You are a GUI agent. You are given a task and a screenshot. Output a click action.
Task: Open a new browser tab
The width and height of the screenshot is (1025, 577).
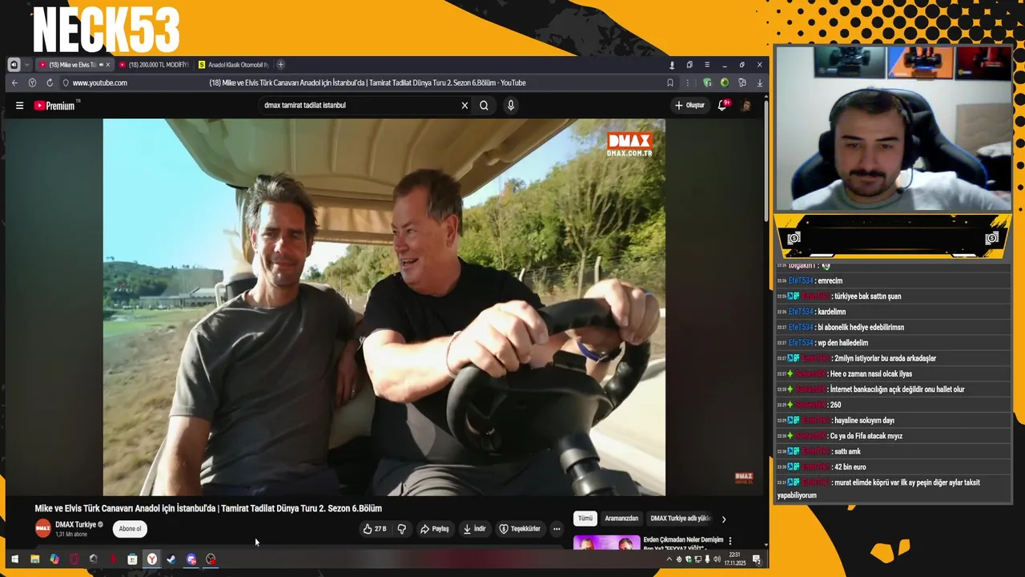[x=280, y=65]
